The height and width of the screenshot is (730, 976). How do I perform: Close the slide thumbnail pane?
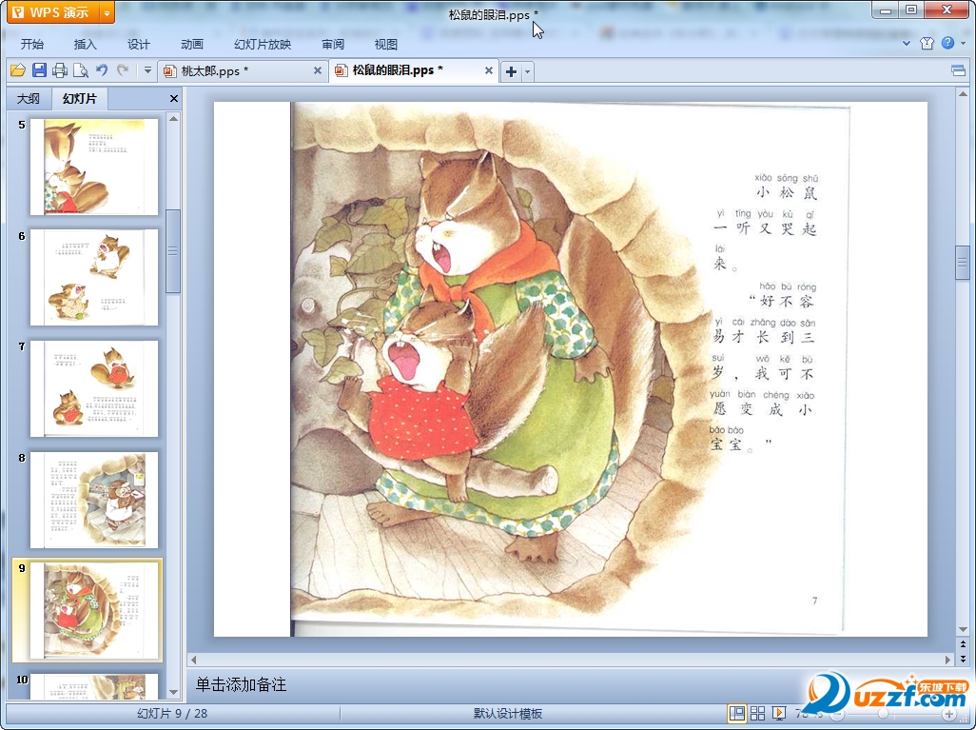174,98
